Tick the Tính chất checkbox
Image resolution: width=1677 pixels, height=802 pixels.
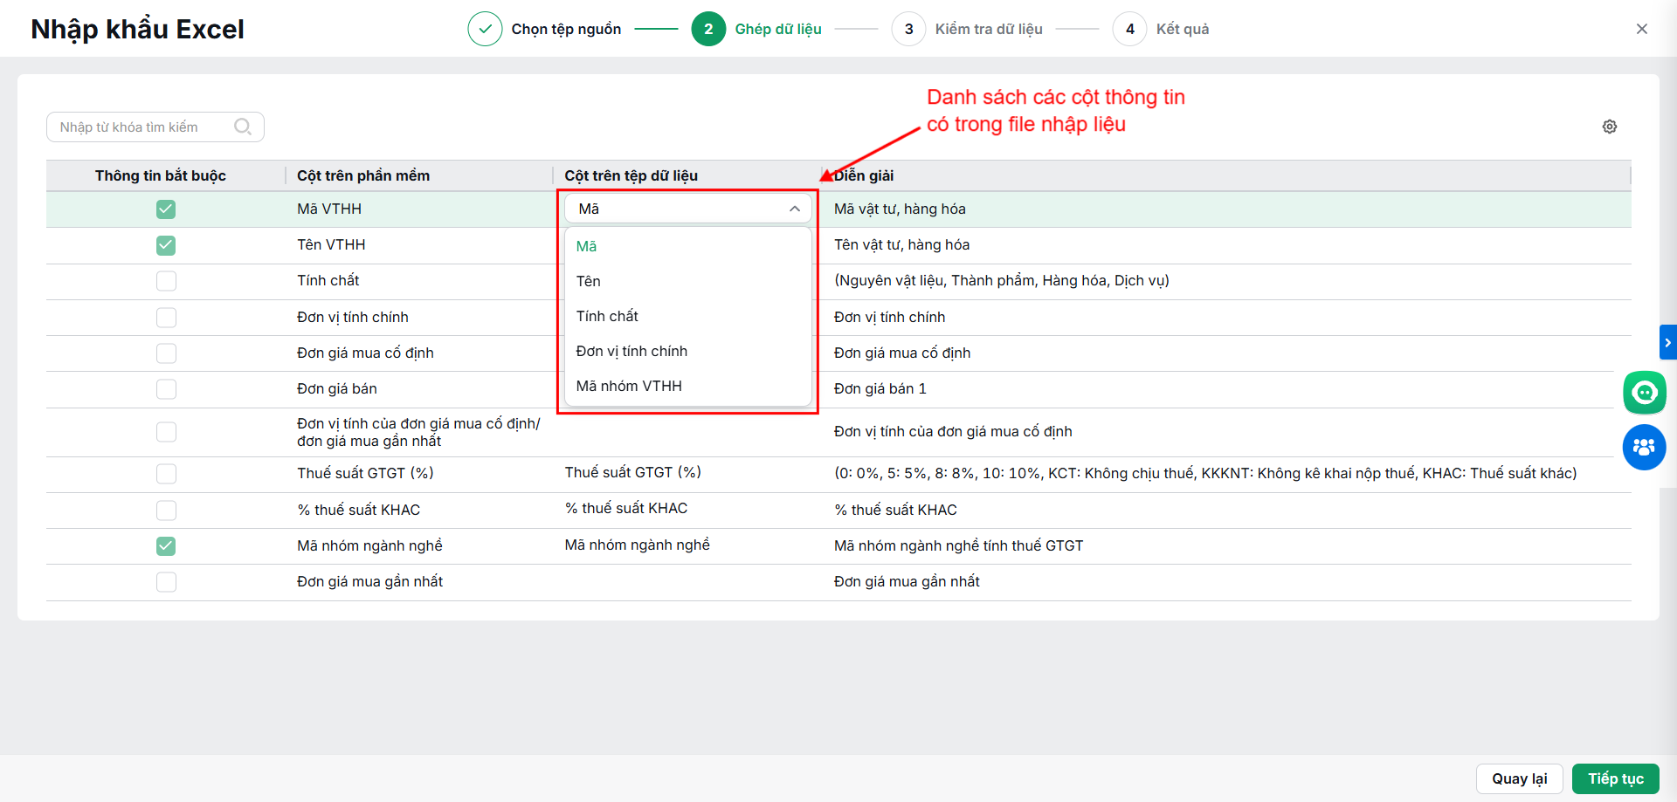pyautogui.click(x=166, y=281)
